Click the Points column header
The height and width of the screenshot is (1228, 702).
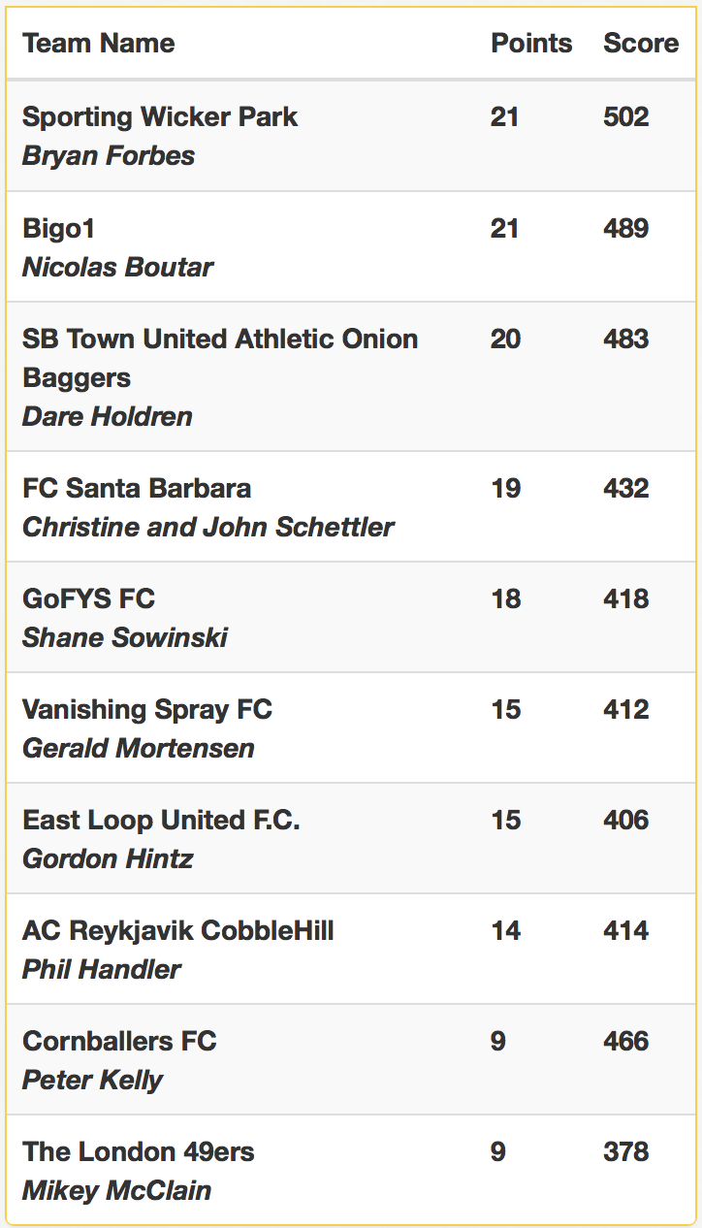tap(531, 43)
